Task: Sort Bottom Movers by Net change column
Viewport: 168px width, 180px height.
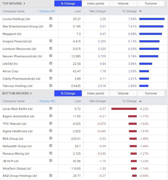Action: (x=98, y=101)
